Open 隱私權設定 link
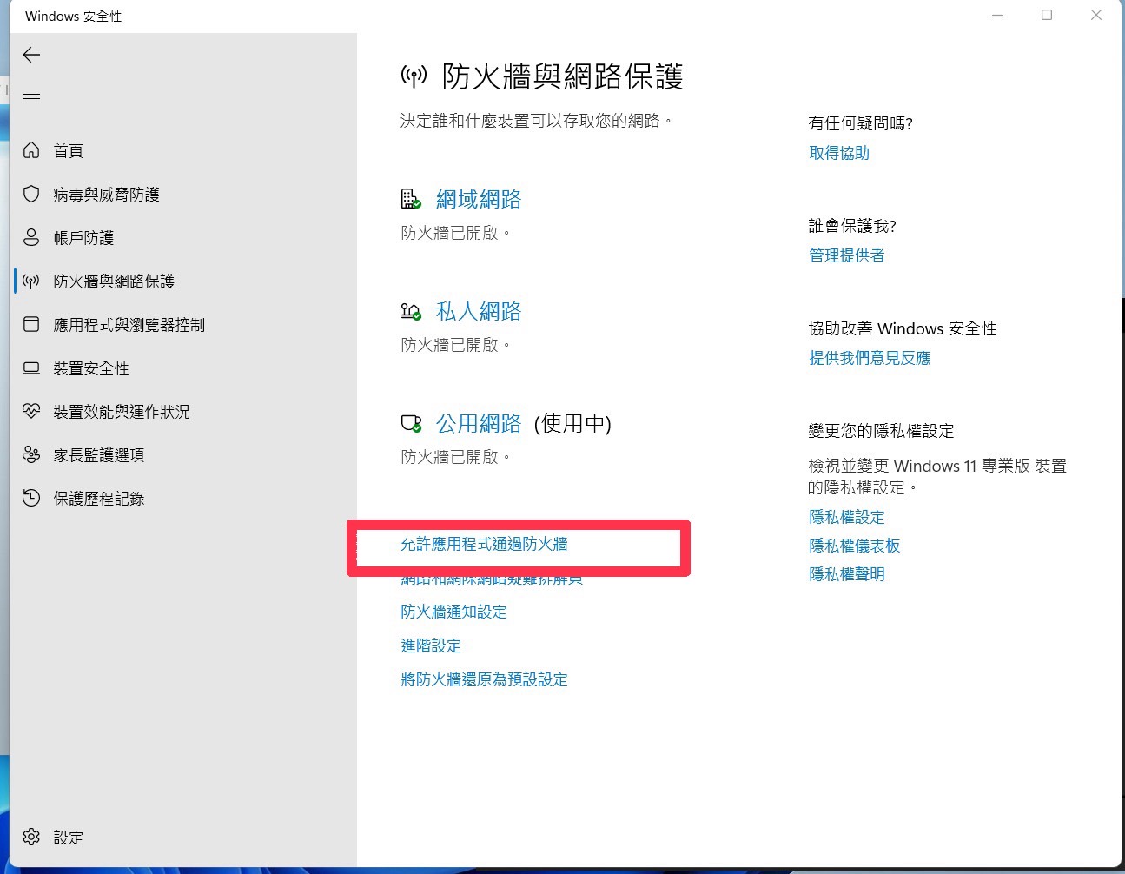 (x=847, y=517)
